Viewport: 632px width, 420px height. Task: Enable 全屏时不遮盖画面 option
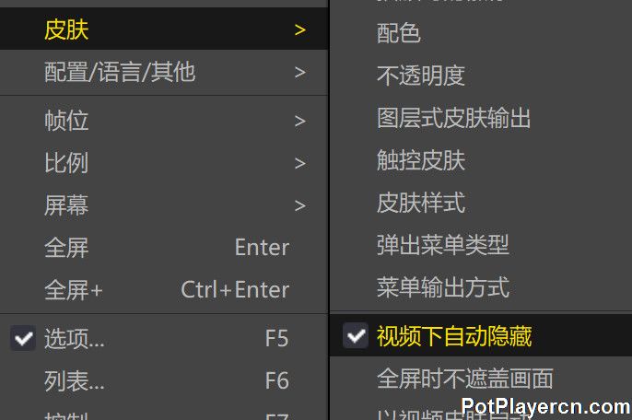[481, 379]
